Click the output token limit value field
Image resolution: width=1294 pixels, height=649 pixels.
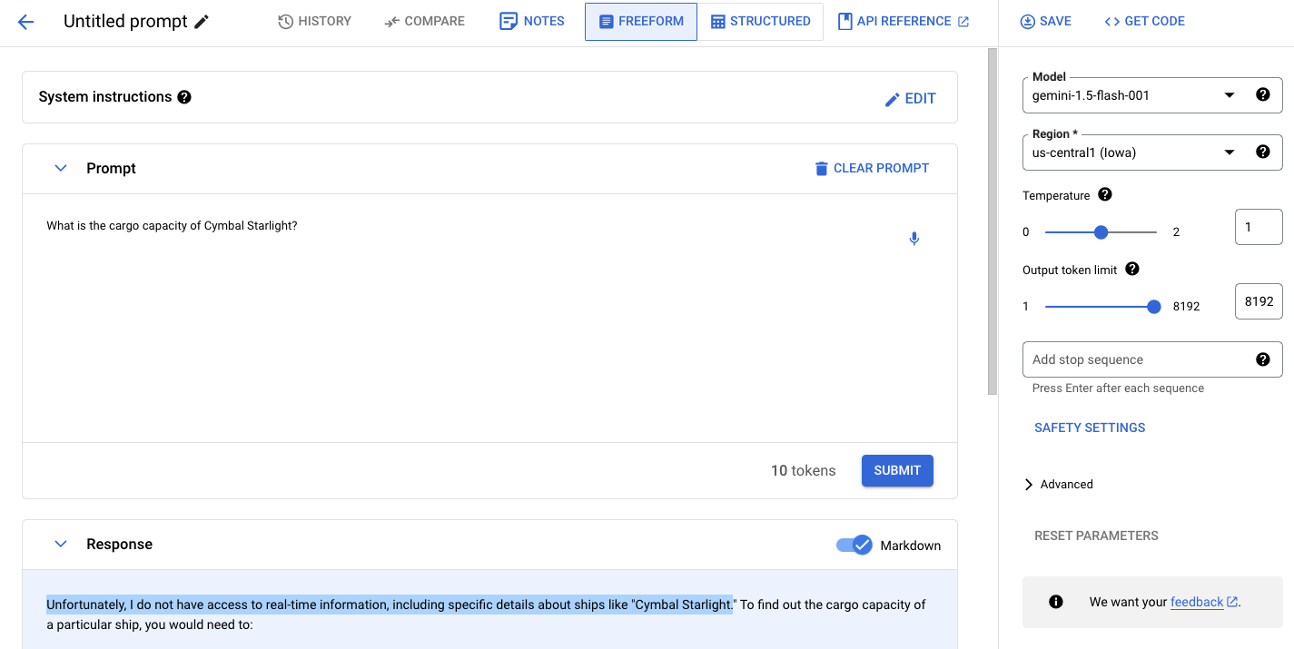(x=1259, y=301)
